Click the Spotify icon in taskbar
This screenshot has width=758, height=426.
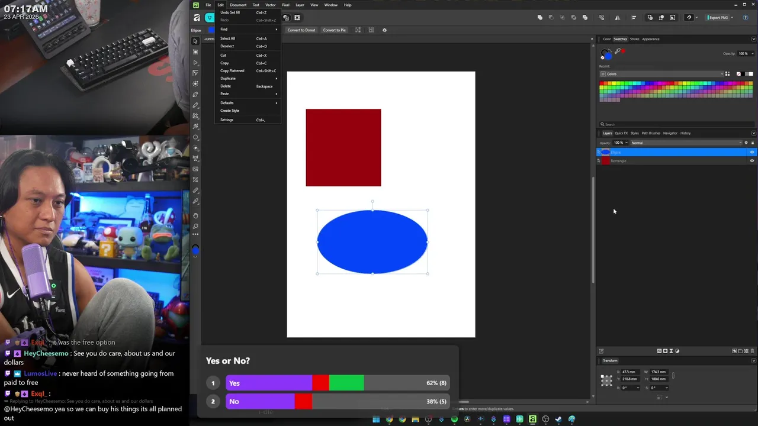click(x=455, y=419)
